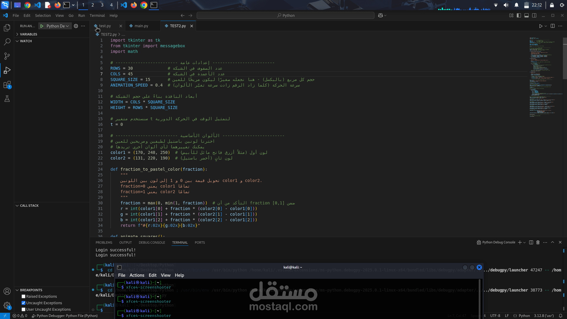Open the File menu in VS Code

16,15
